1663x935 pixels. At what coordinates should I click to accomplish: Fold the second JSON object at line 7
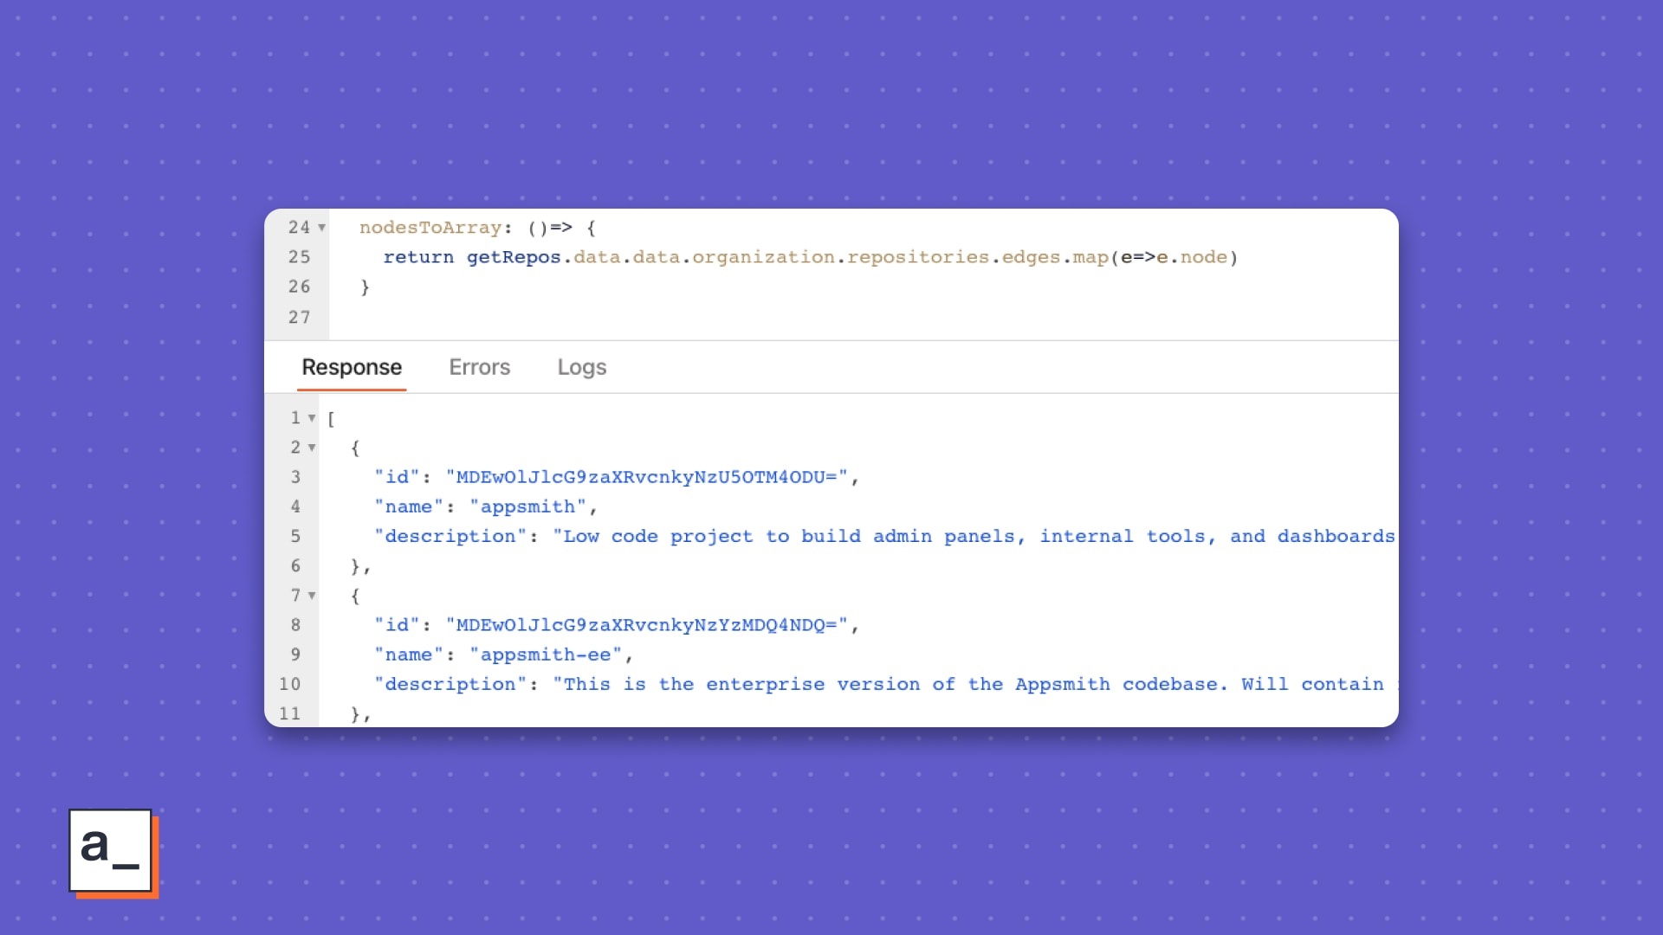[x=312, y=596]
